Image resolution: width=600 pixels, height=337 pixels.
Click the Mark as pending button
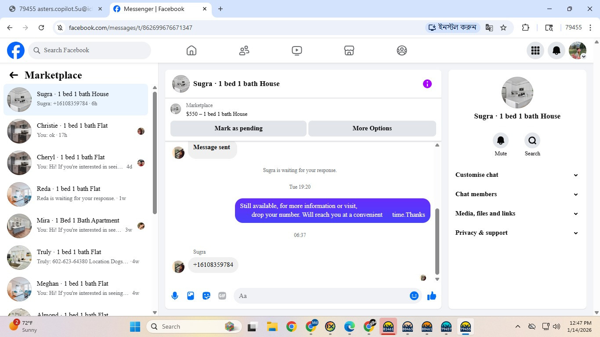click(239, 129)
